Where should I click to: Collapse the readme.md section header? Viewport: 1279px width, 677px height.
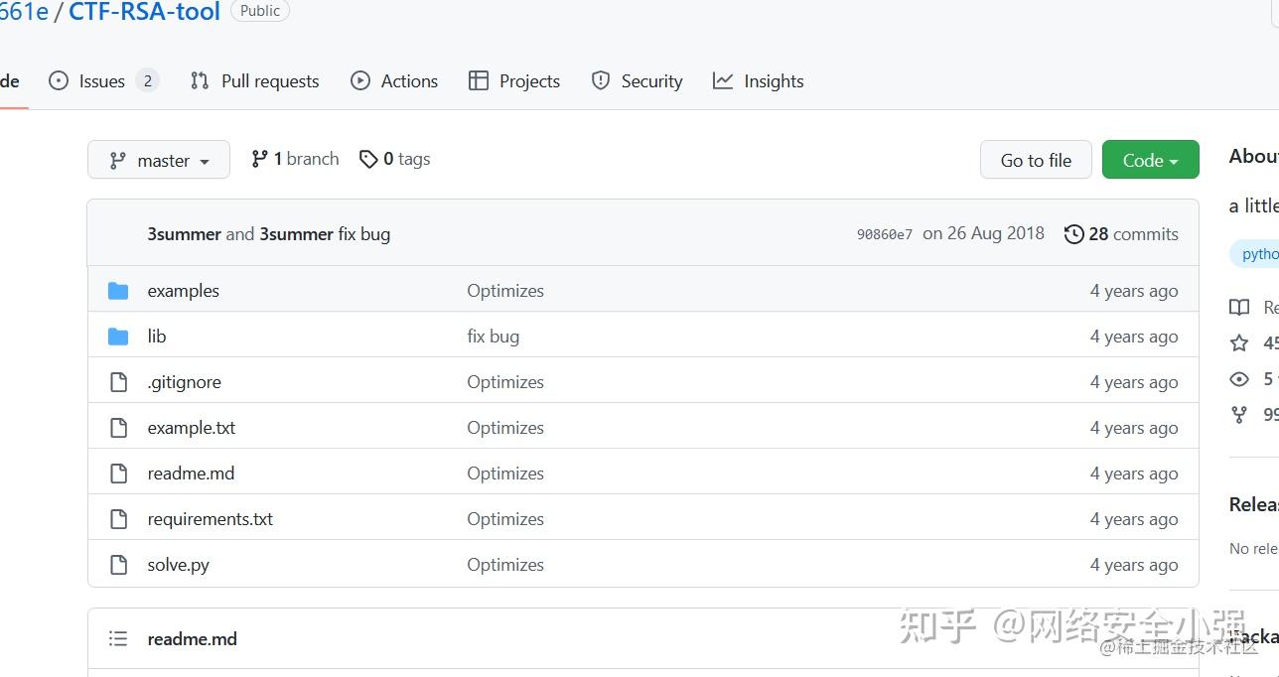(x=118, y=638)
